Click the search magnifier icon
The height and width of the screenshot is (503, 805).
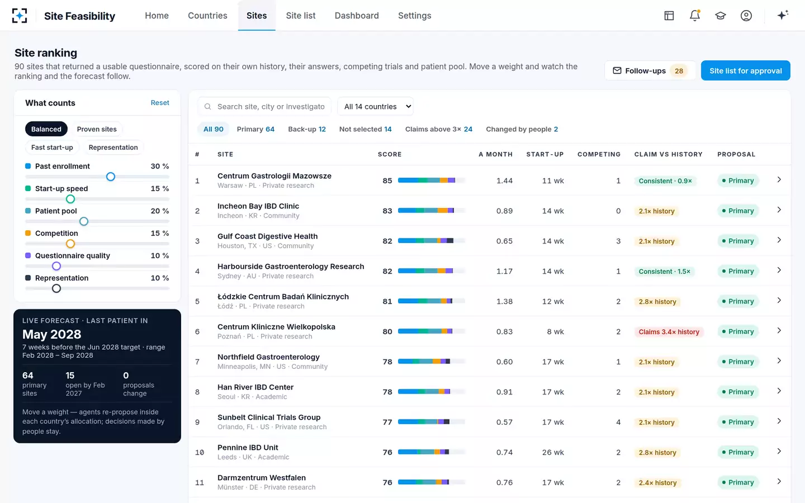tap(207, 107)
